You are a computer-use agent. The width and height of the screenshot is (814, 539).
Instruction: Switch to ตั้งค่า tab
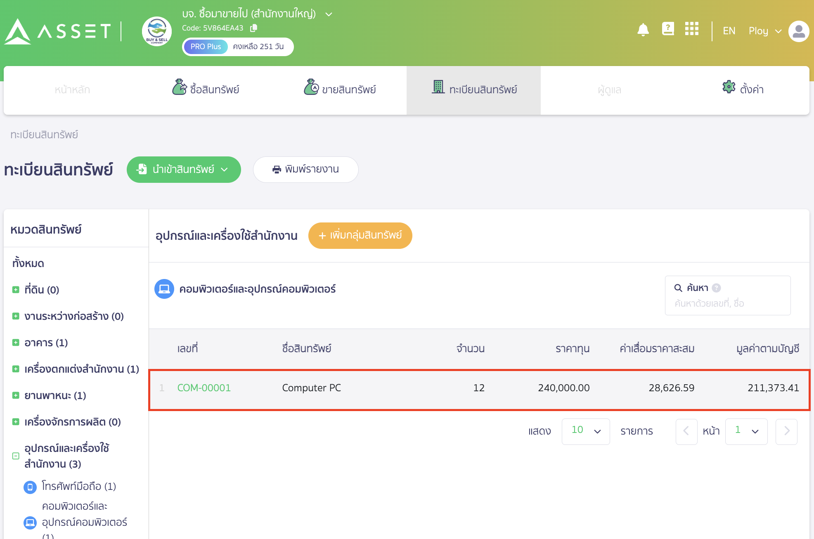[x=743, y=89]
